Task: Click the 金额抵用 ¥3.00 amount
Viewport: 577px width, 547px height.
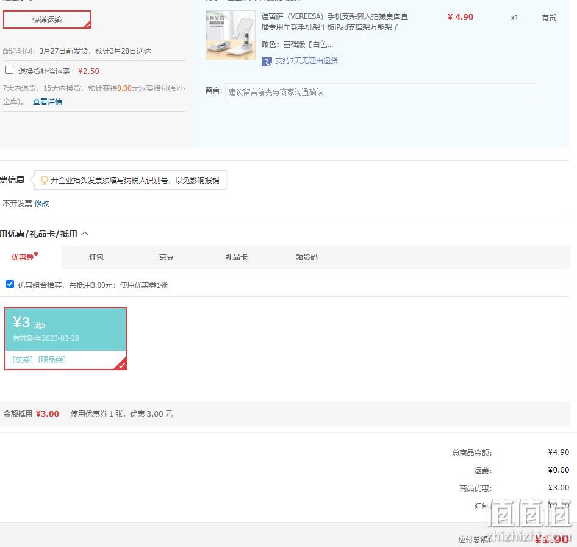Action: click(x=48, y=414)
